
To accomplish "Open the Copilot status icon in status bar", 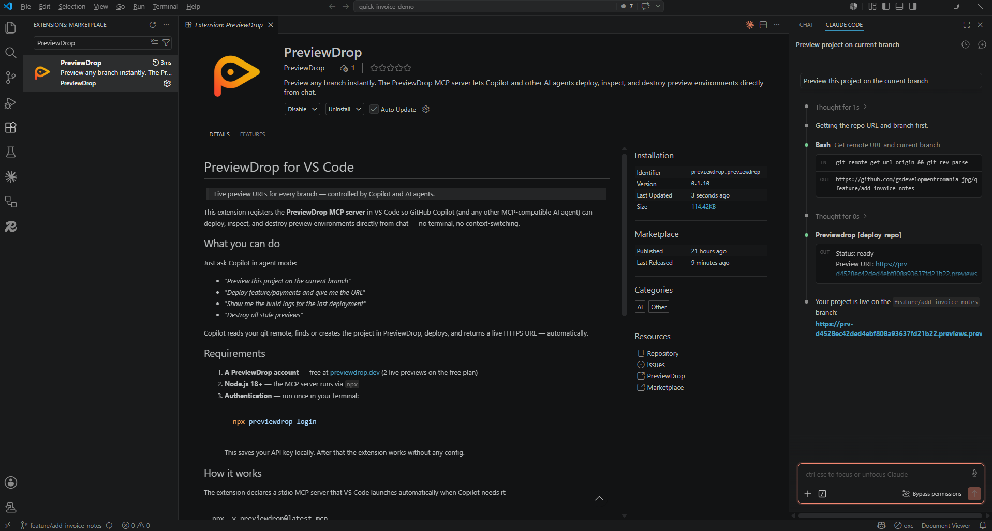I will [x=882, y=526].
